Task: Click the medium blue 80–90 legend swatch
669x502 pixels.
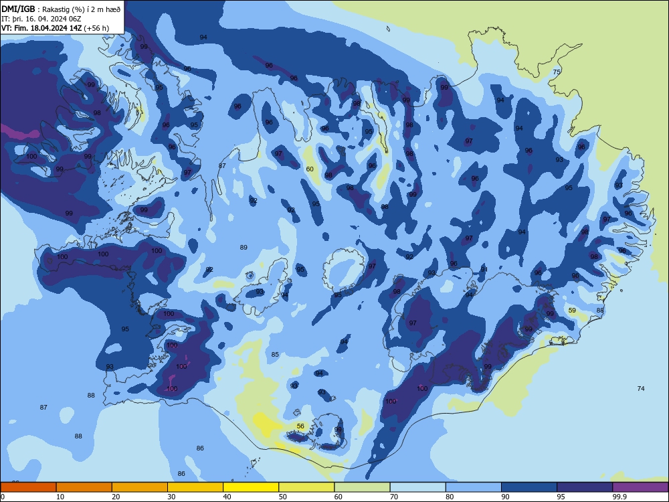Action: (474, 487)
